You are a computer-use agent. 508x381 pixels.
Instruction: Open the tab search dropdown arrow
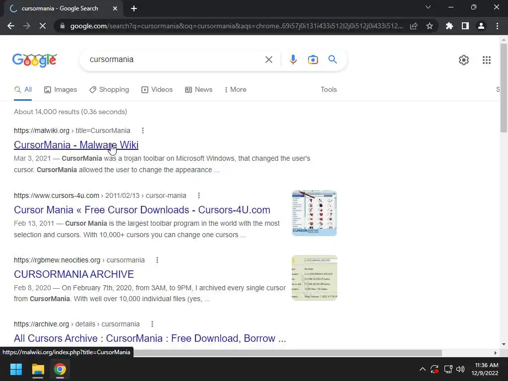(428, 7)
